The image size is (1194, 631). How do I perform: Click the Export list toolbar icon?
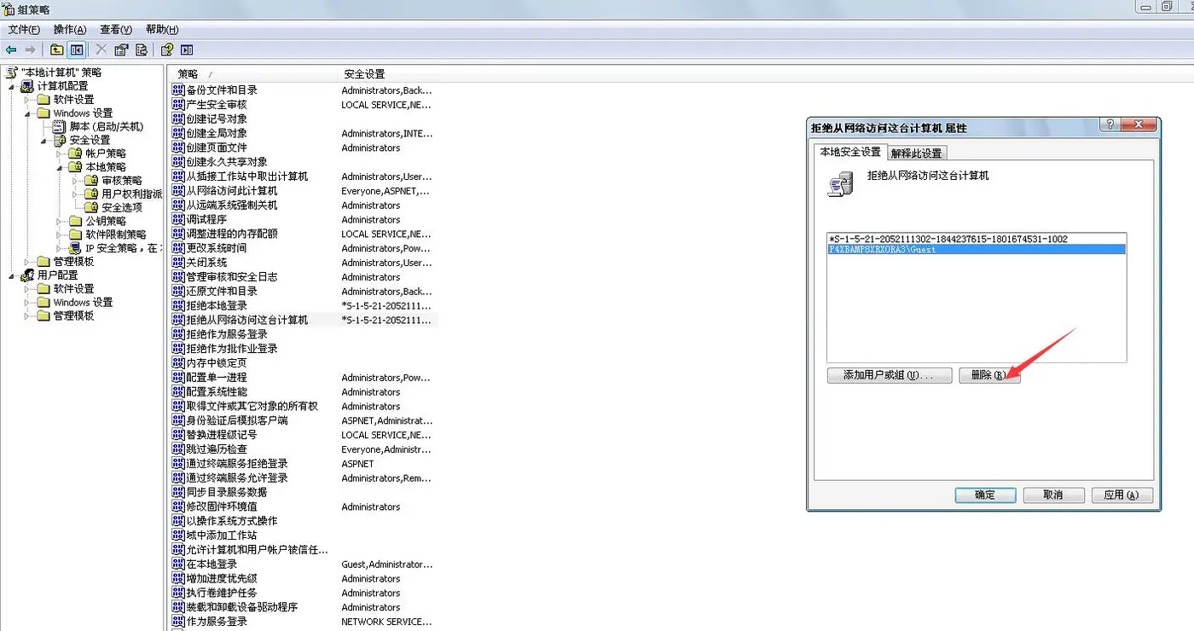pyautogui.click(x=142, y=50)
